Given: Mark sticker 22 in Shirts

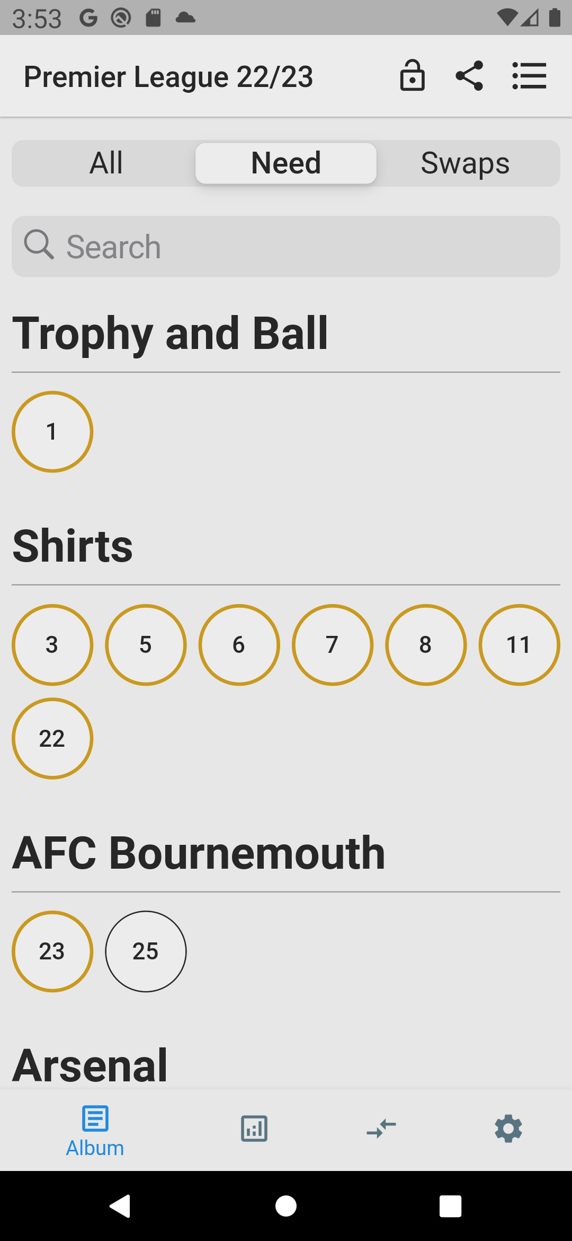Looking at the screenshot, I should coord(52,738).
